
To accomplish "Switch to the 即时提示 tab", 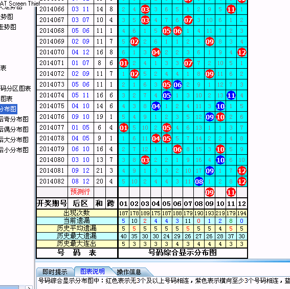I will tap(55, 272).
